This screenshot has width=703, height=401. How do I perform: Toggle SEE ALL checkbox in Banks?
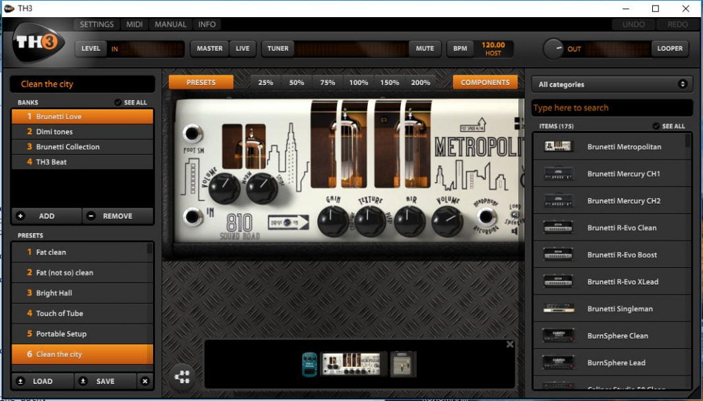pos(118,103)
